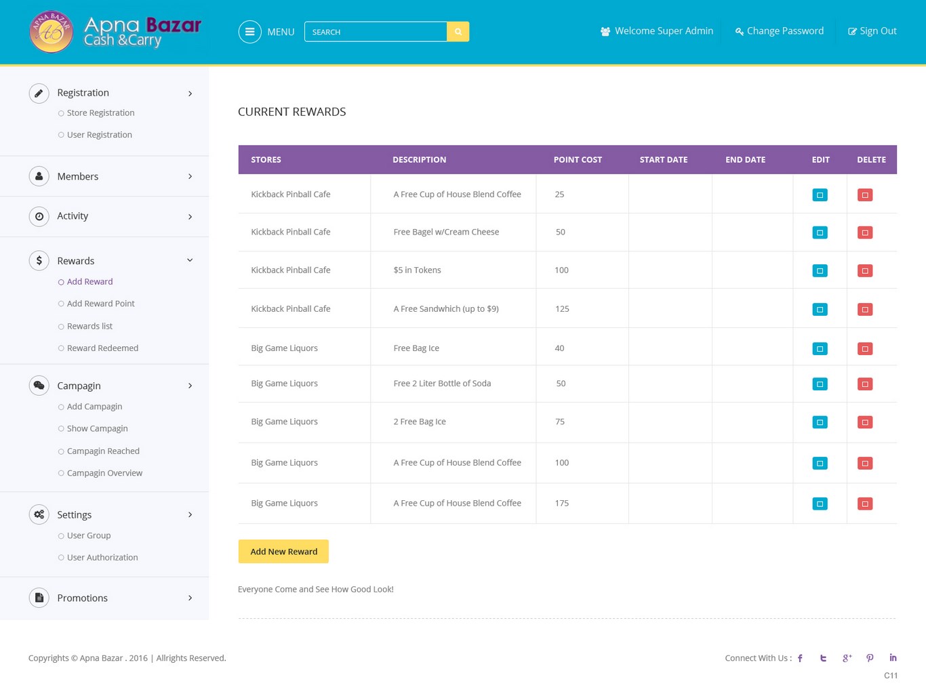Open the Pinterest social link icon
Image resolution: width=926 pixels, height=694 pixels.
(x=870, y=658)
